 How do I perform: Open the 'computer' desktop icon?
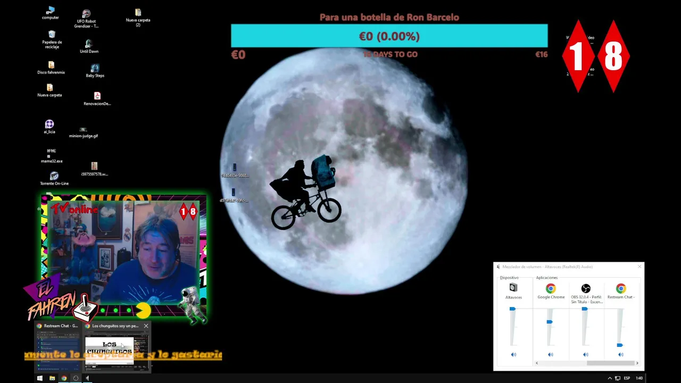pyautogui.click(x=51, y=13)
